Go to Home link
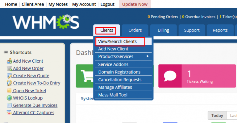The width and height of the screenshot is (237, 123). [x=11, y=4]
